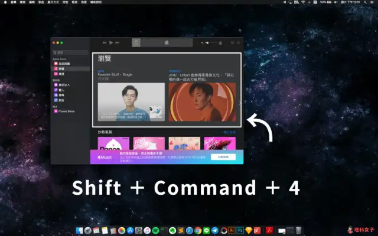Open 歌曲 in the library sidebar
Image resolution: width=378 pixels, height=236 pixels.
(x=71, y=100)
